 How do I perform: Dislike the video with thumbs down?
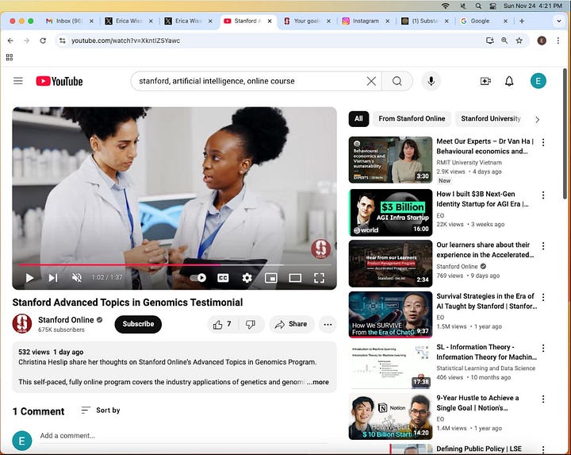[251, 324]
